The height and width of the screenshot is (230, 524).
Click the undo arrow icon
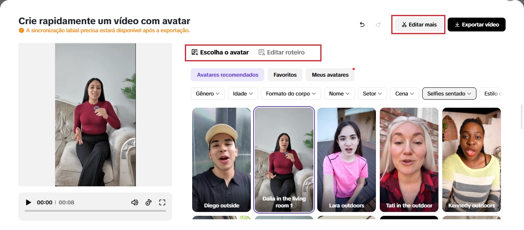coord(362,25)
